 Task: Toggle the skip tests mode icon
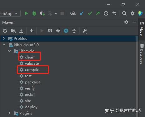(66, 31)
